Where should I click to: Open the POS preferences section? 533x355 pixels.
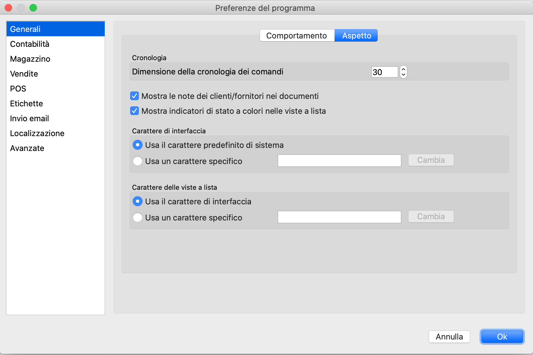[18, 89]
